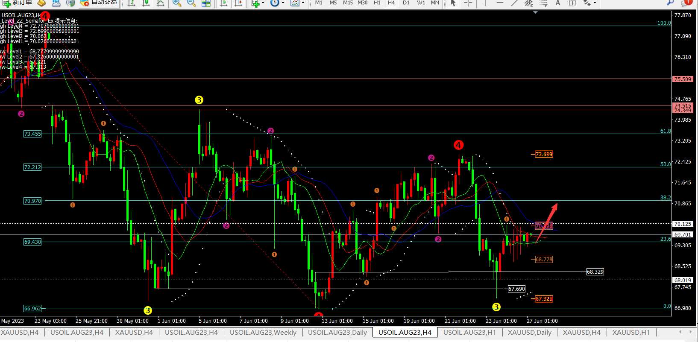Toggle chart shift from right edge

tap(238, 3)
